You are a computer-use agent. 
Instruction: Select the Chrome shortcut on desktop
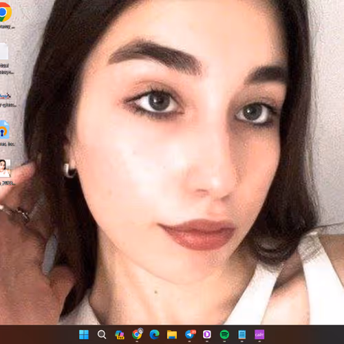(x=5, y=12)
